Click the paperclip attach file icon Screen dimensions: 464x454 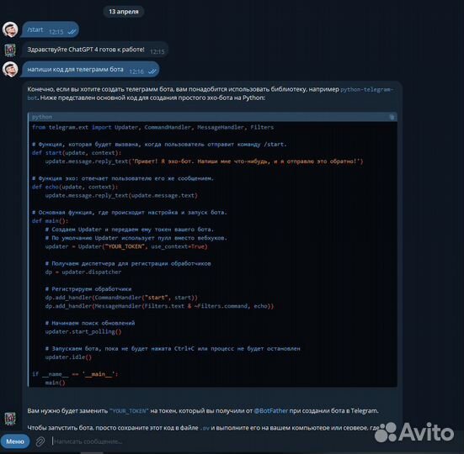pos(40,441)
